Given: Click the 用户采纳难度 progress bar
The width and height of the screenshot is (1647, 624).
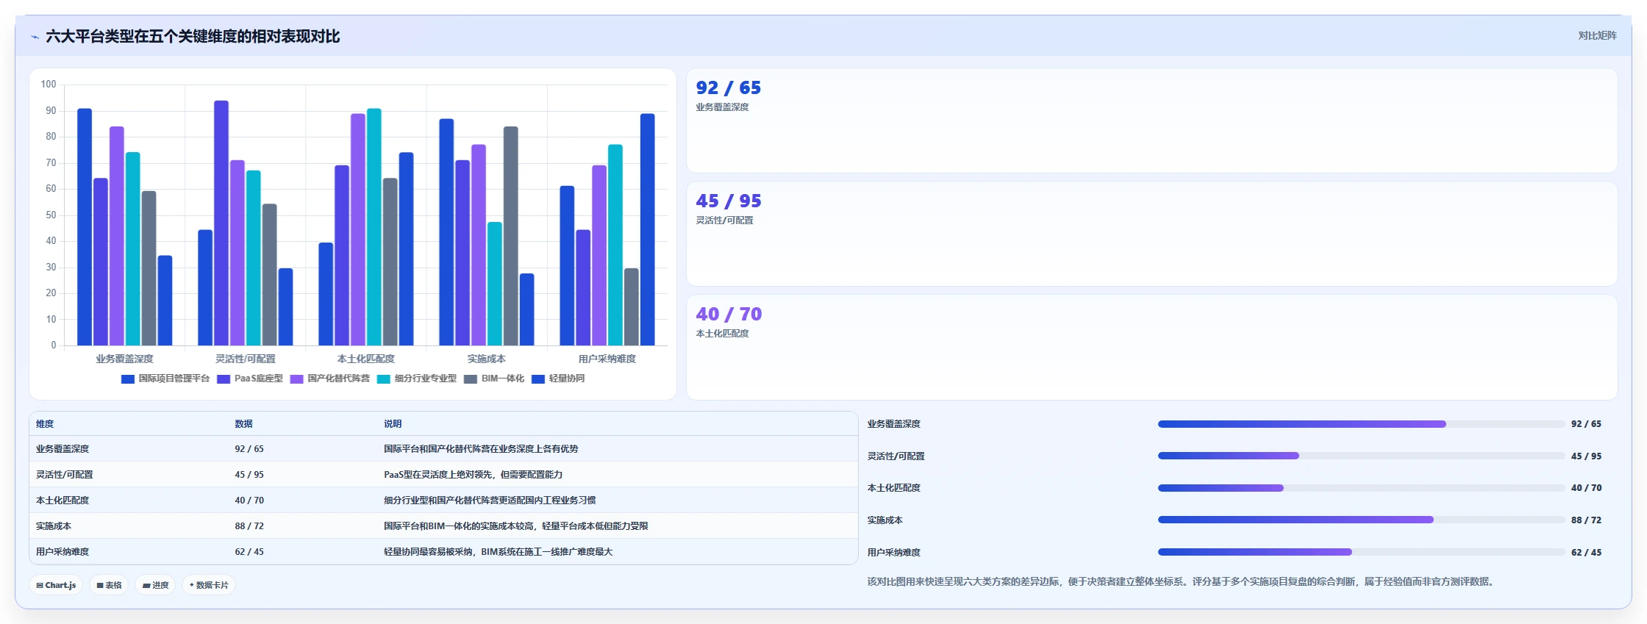Looking at the screenshot, I should pos(1361,552).
